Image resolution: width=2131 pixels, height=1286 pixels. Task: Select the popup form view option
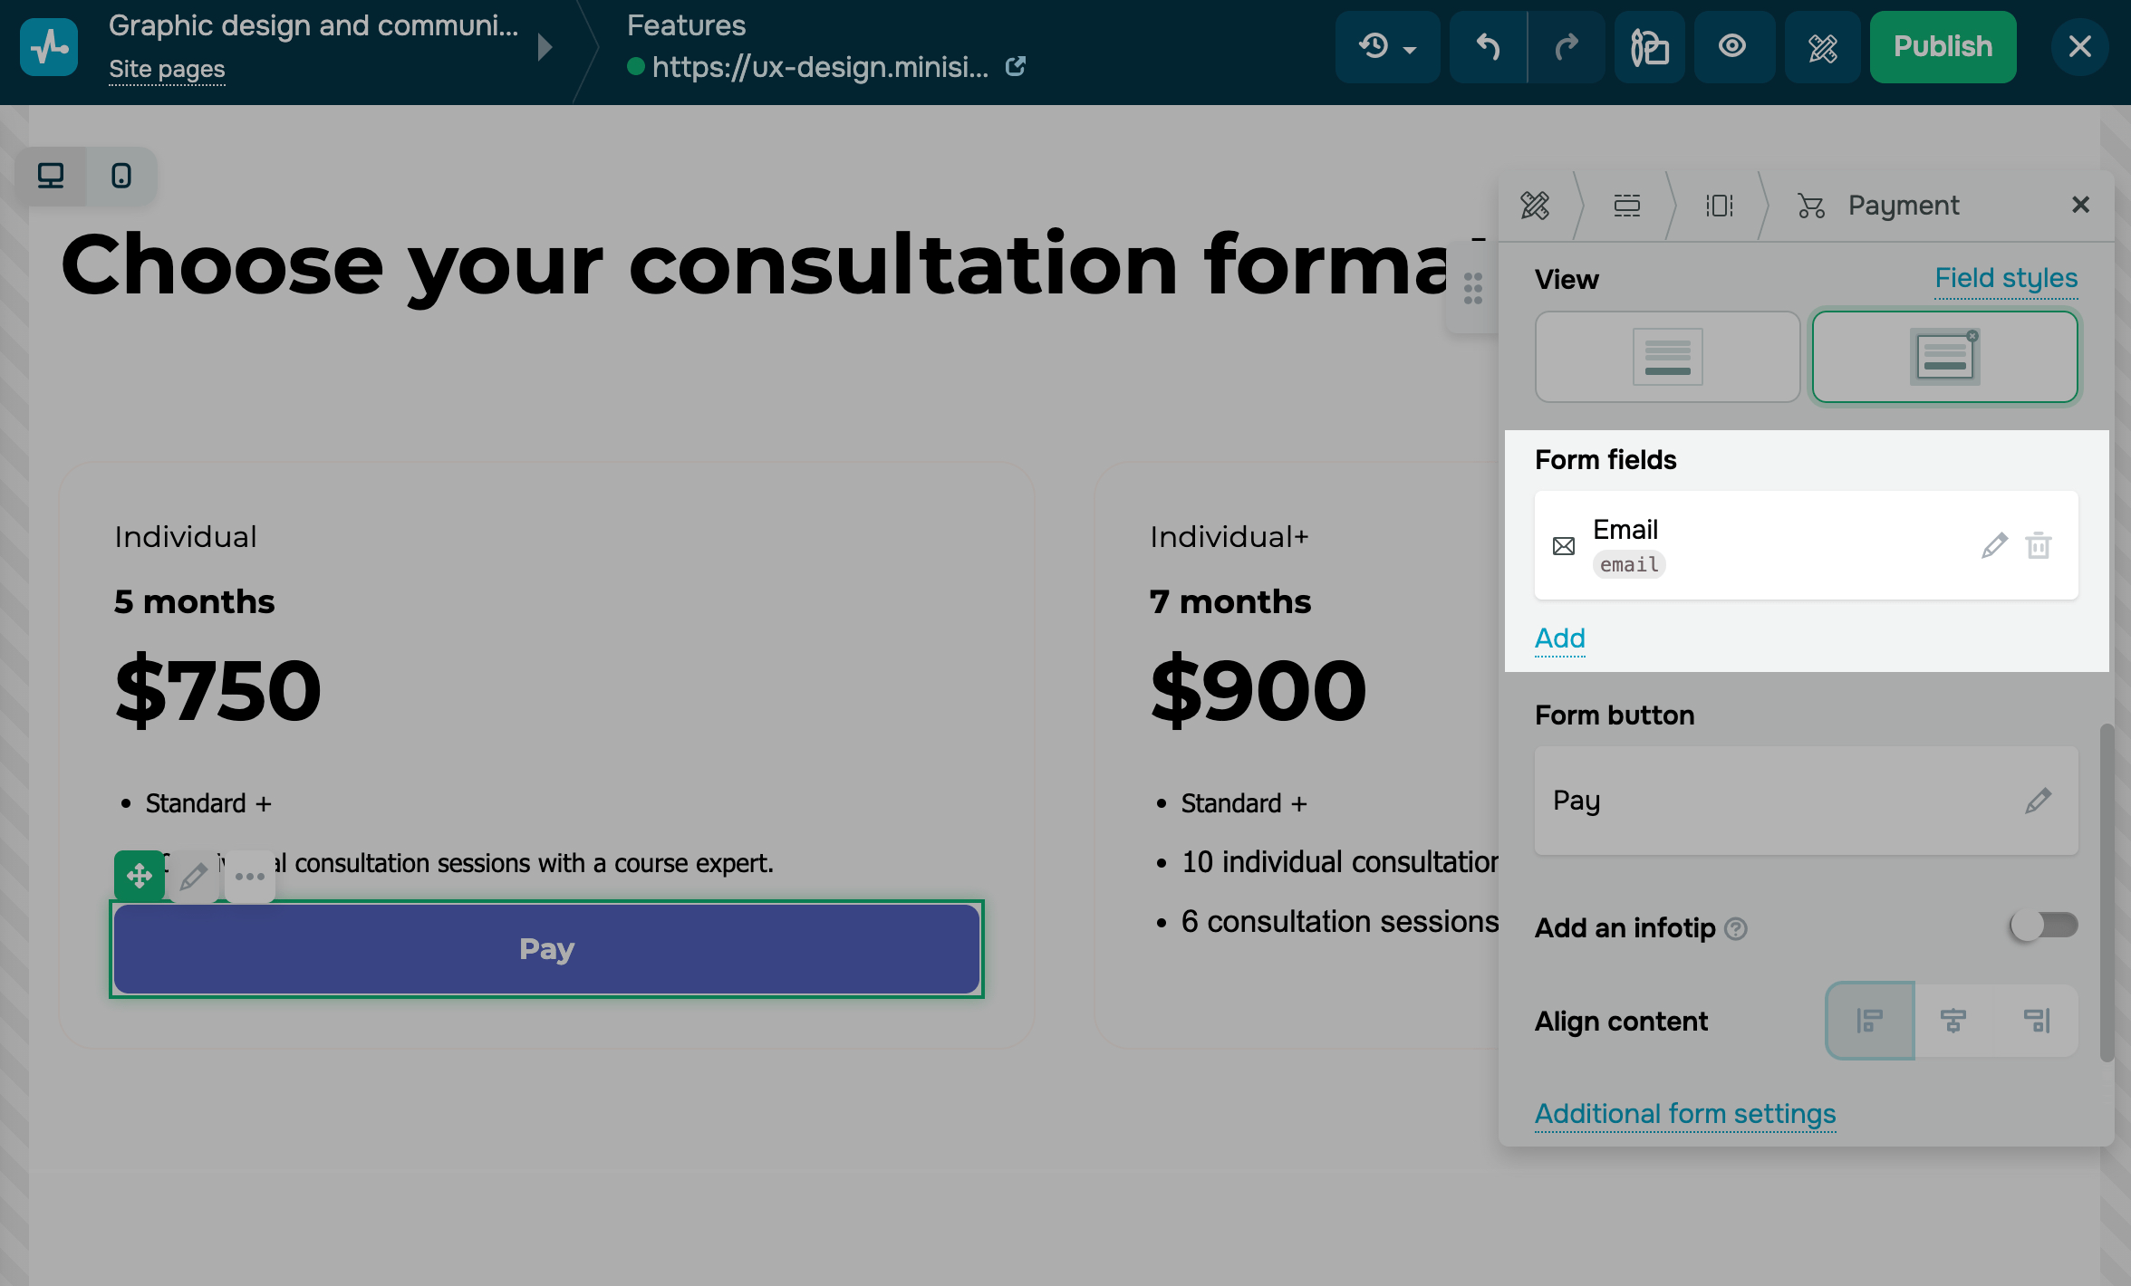[1944, 357]
